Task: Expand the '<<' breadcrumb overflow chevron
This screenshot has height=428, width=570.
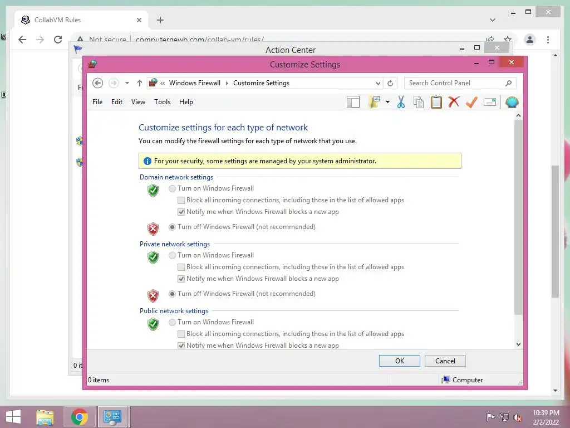Action: (163, 84)
